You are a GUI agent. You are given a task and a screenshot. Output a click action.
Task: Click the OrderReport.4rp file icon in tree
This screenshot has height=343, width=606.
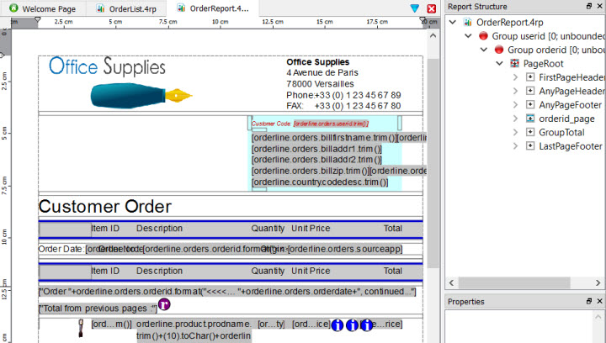click(467, 22)
